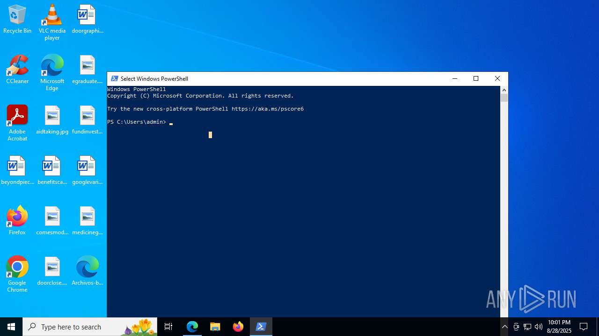Open the Action Center notifications
Image resolution: width=599 pixels, height=336 pixels.
click(x=584, y=327)
